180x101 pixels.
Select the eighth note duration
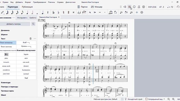22,12
